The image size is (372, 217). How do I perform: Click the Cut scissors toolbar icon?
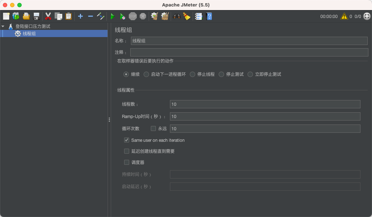tap(48, 16)
